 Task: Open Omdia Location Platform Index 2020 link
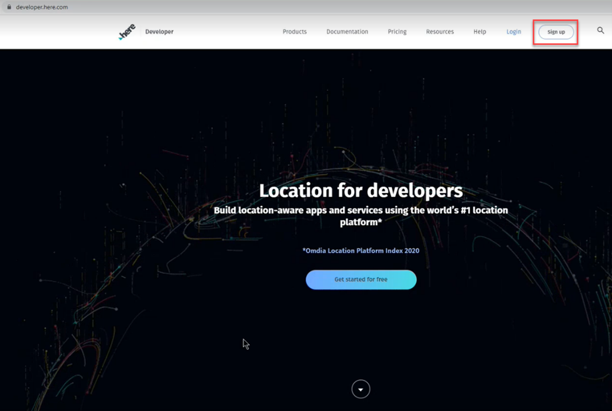click(x=361, y=250)
